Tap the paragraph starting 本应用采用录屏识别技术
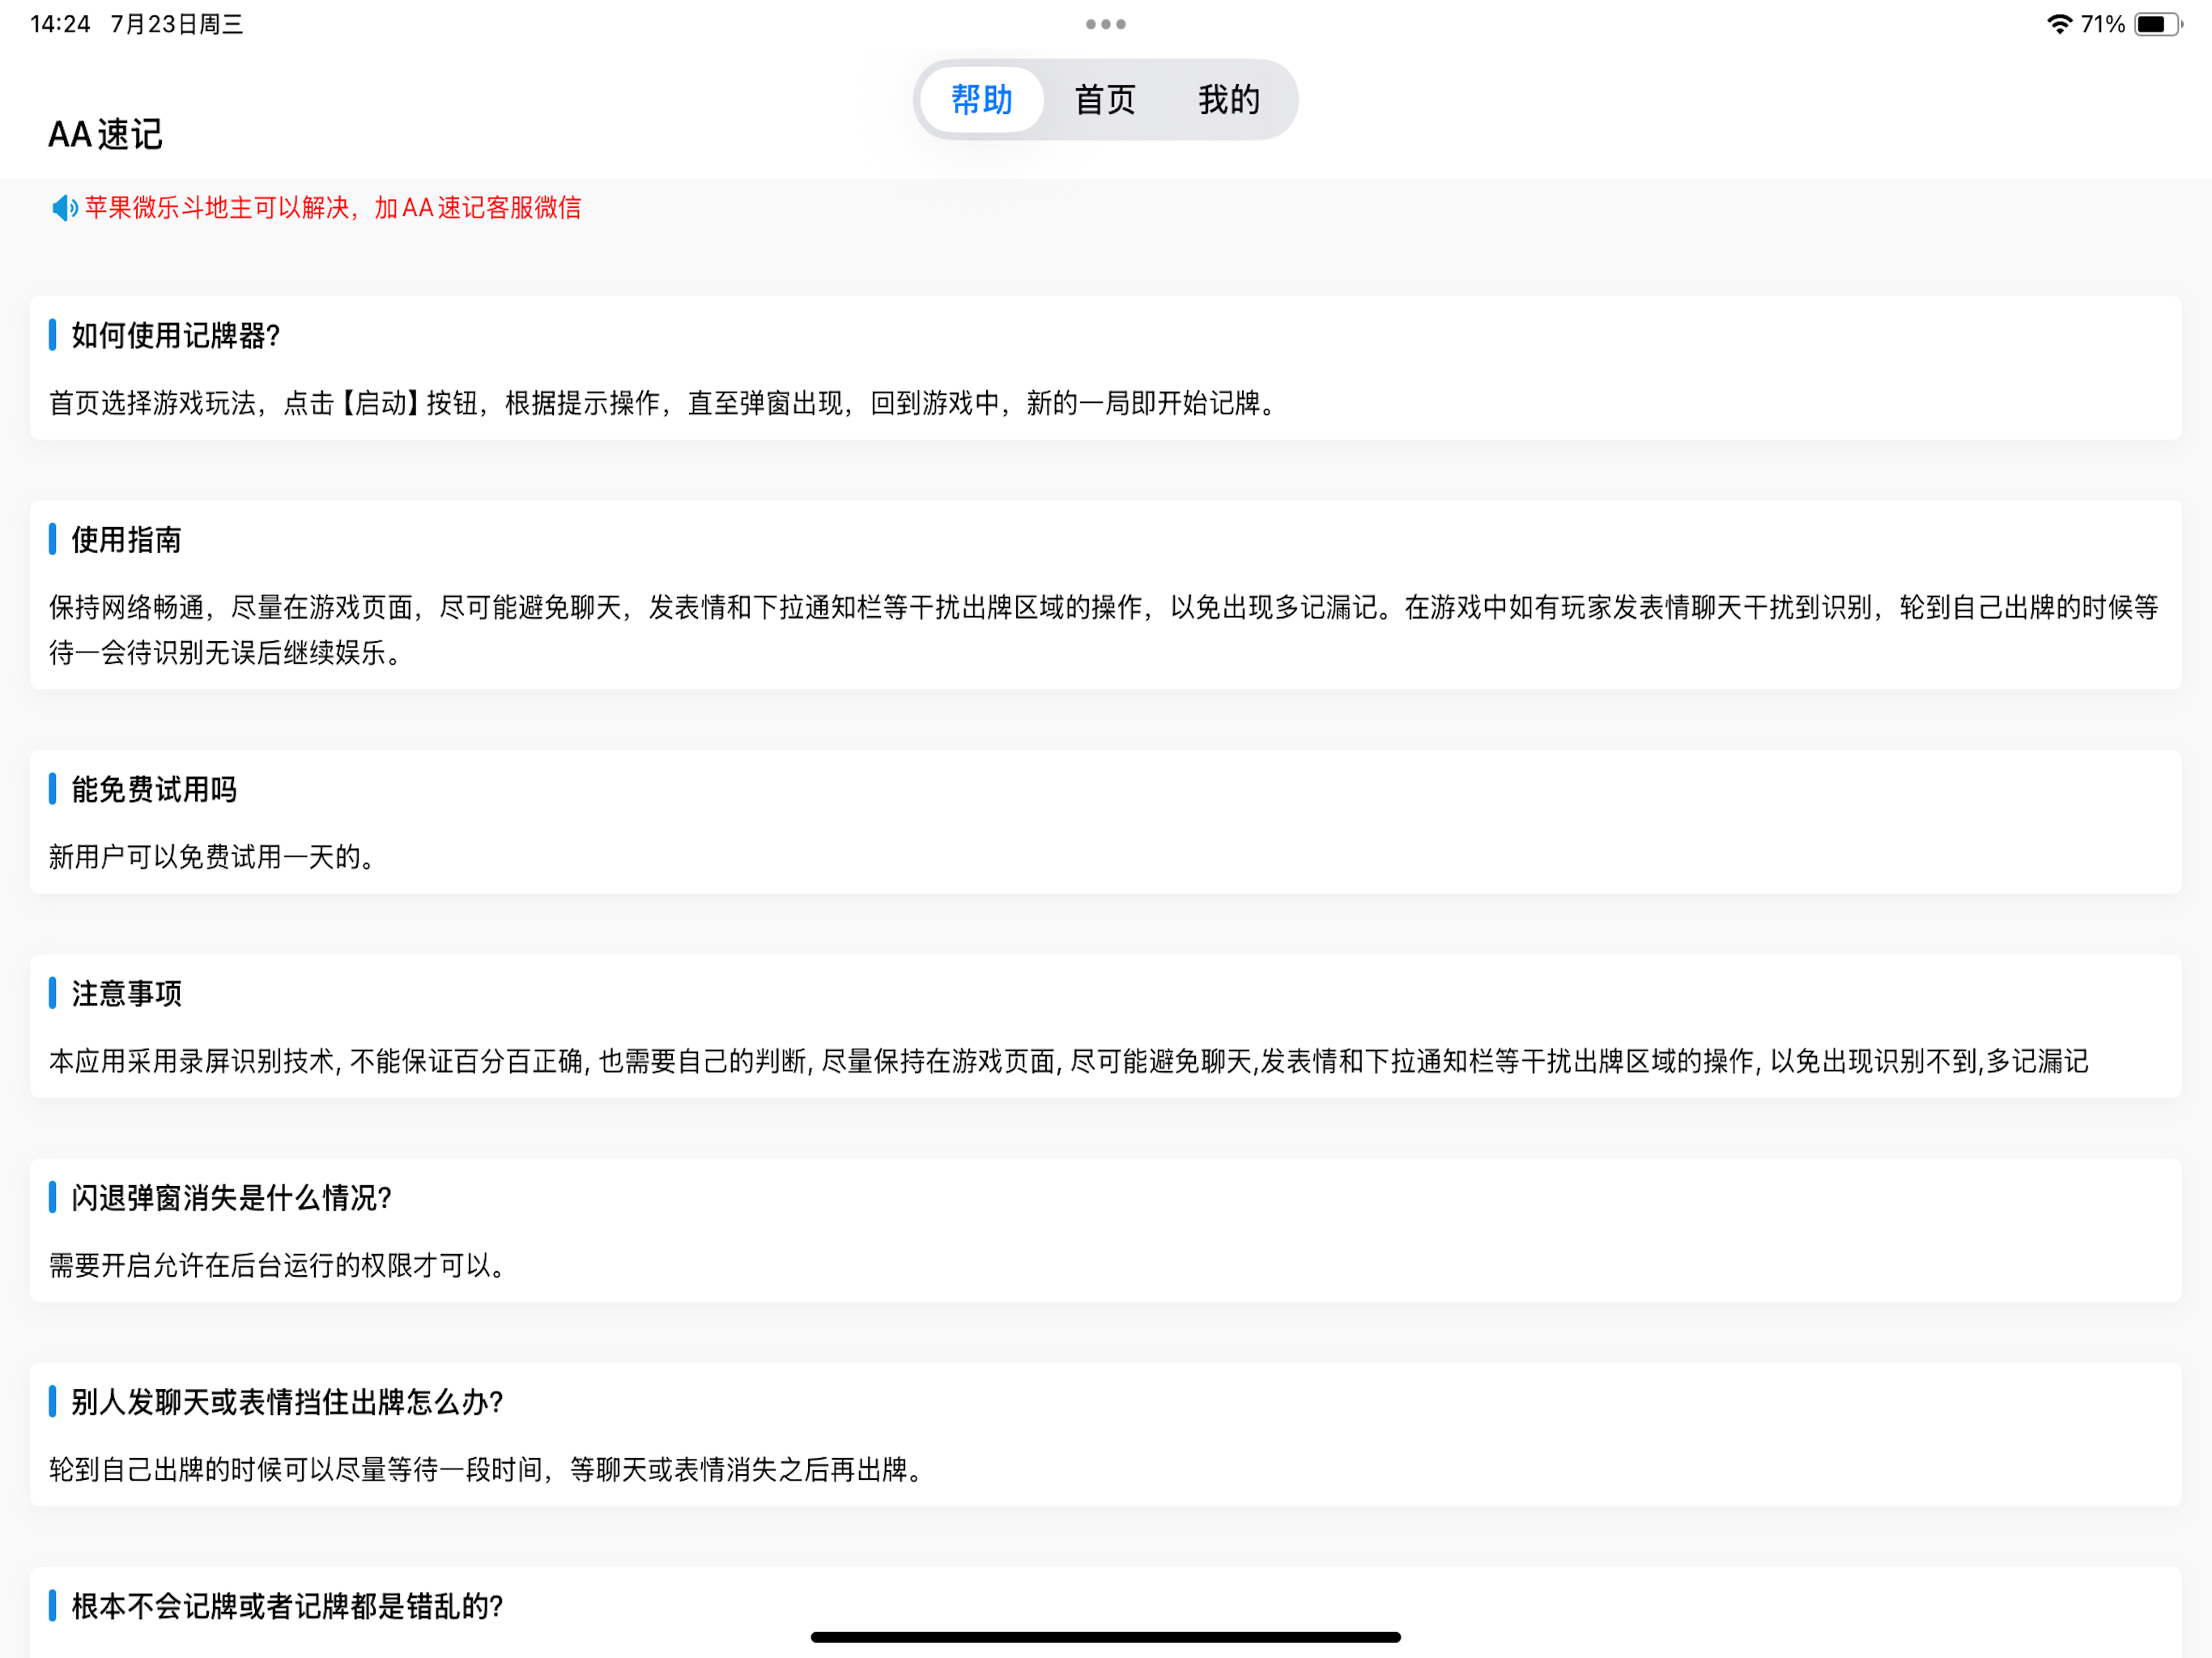 coord(1069,1061)
